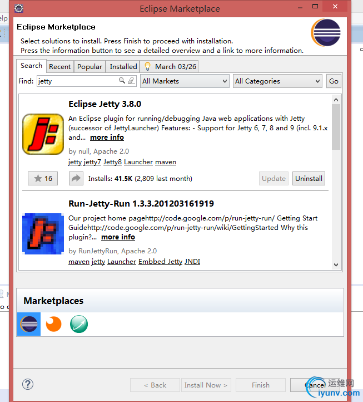363x402 pixels.
Task: Select the orange marketplace icon under Marketplaces
Action: pyautogui.click(x=53, y=324)
